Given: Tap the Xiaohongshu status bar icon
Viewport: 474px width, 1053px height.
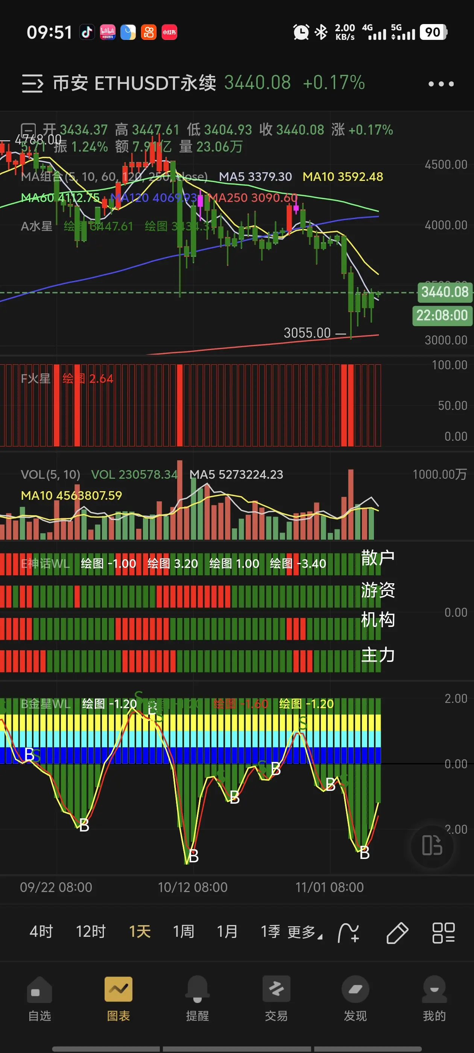Looking at the screenshot, I should pos(169,32).
